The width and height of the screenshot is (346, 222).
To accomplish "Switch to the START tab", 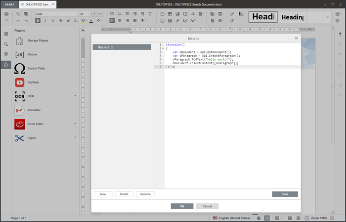I will pyautogui.click(x=10, y=4).
